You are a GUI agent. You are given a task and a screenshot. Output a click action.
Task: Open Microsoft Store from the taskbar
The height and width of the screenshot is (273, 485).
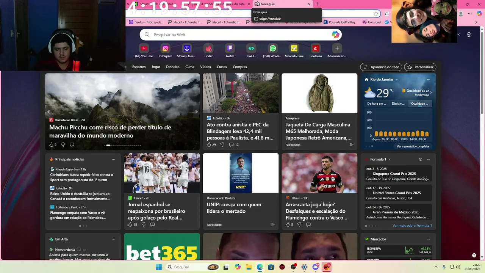(271, 267)
